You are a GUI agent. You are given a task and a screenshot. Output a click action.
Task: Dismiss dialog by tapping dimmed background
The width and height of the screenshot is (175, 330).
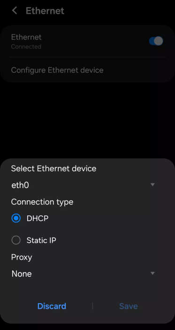click(87, 120)
